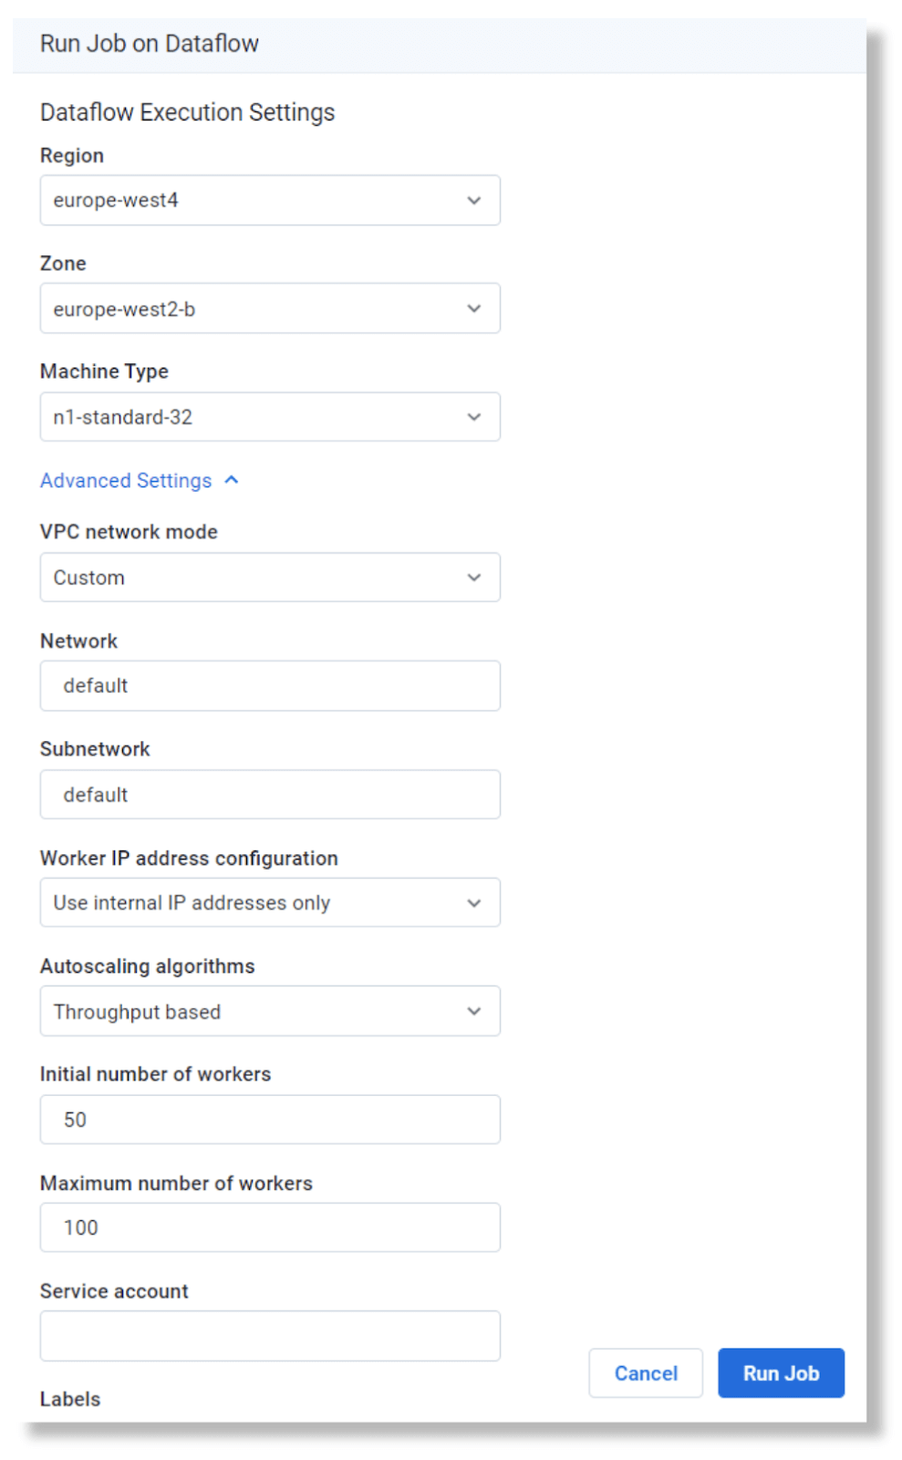Click the chevron arrow in Machine Type field
902x1460 pixels.
[x=474, y=417]
